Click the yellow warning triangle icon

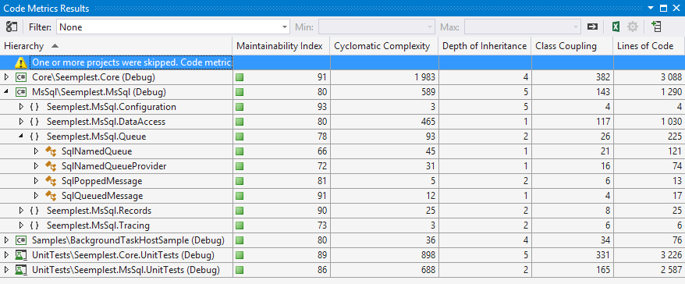[x=20, y=62]
